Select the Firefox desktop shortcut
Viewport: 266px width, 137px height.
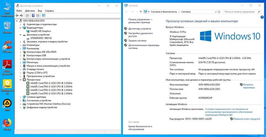7,124
